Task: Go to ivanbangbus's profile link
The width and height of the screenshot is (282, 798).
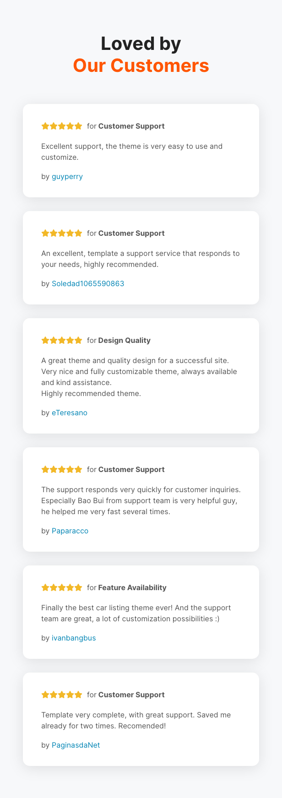Action: point(74,638)
